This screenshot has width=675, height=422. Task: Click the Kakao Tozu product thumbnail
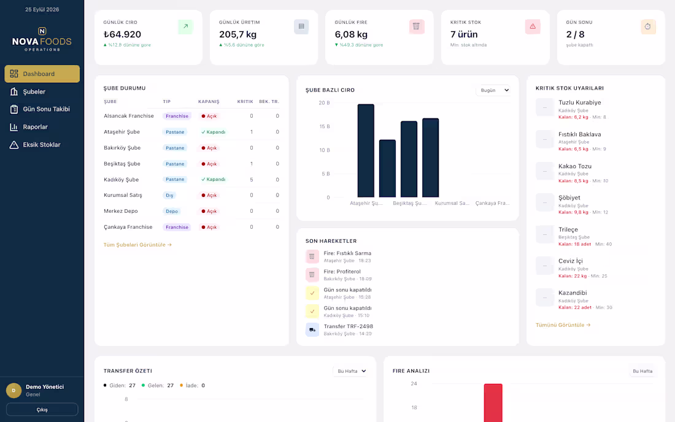tap(544, 171)
